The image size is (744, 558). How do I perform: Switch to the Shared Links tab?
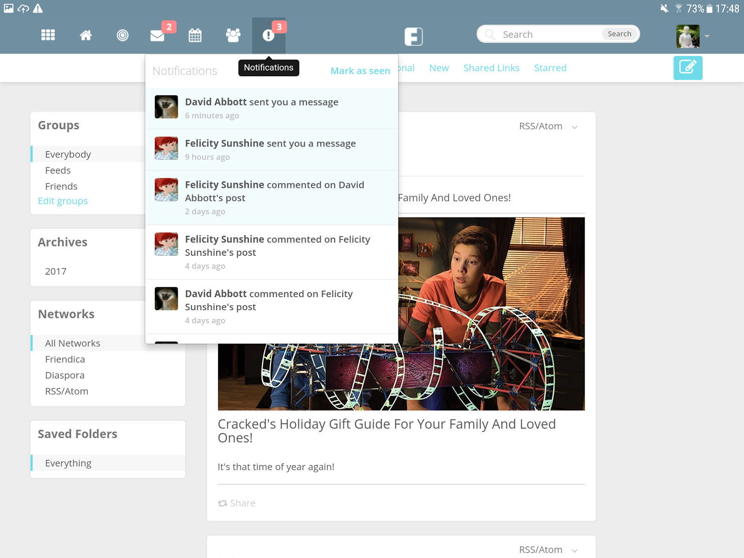point(491,68)
